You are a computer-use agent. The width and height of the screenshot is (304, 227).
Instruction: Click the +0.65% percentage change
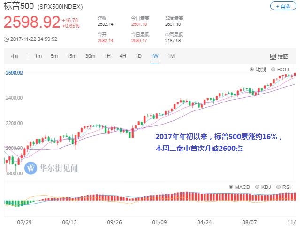(70, 26)
